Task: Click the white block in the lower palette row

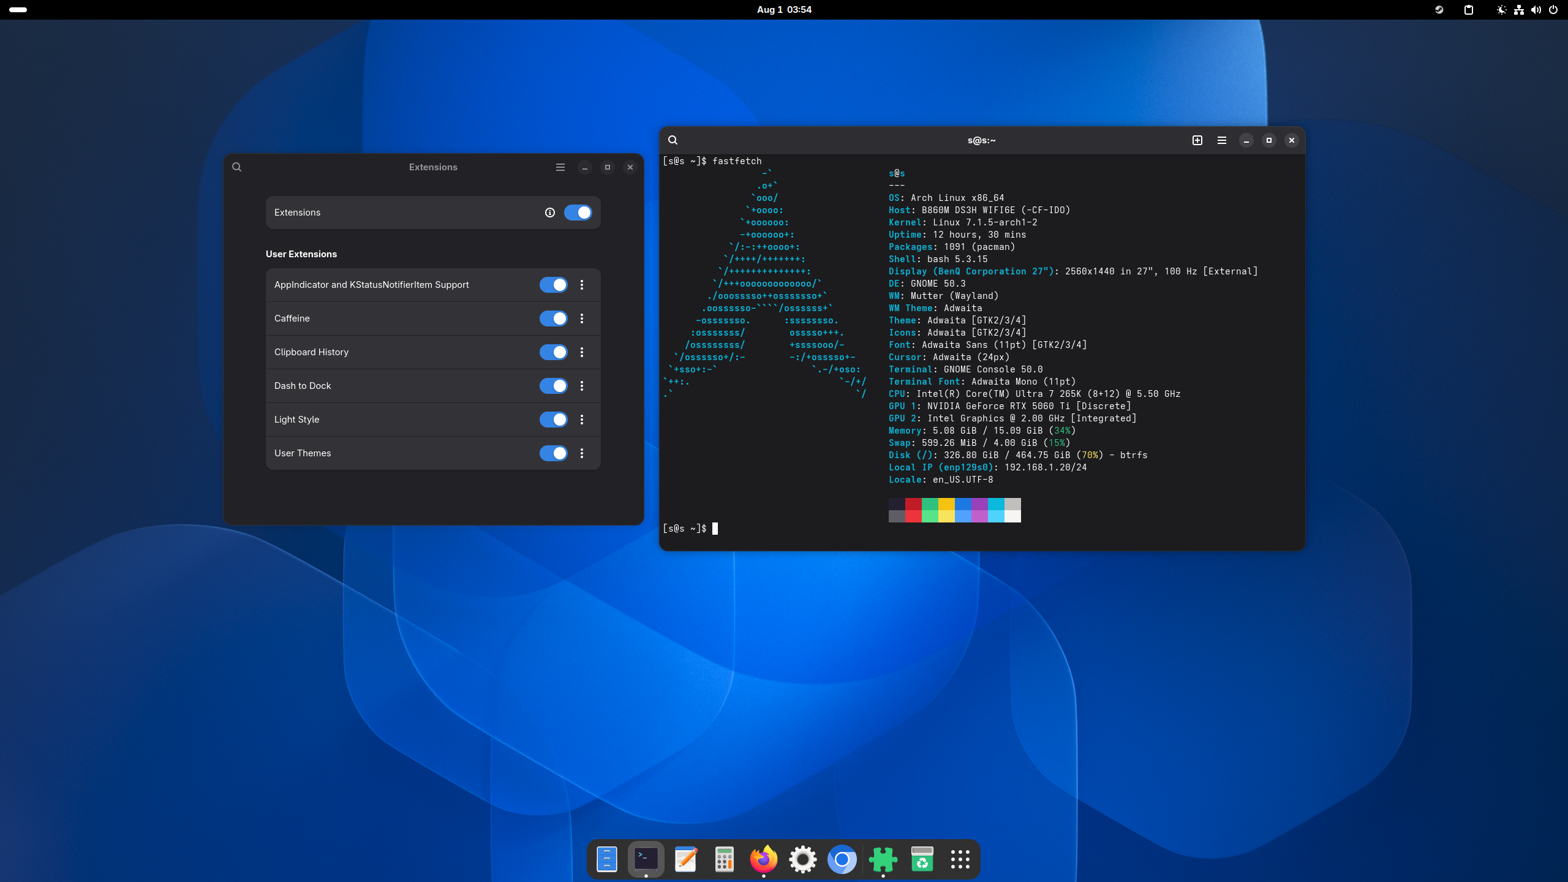Action: 1012,516
